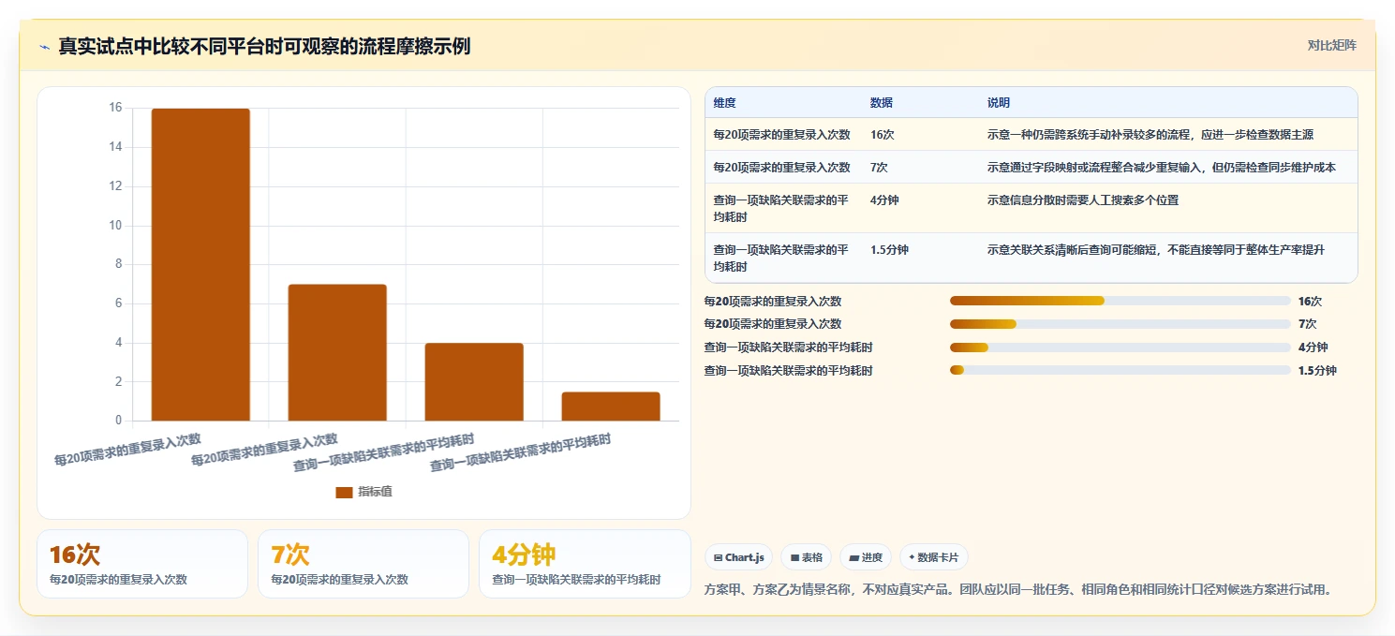Image resolution: width=1395 pixels, height=636 pixels.
Task: Click the footnote starting 方案甲、方案乙为情景名称
Action: 1017,589
